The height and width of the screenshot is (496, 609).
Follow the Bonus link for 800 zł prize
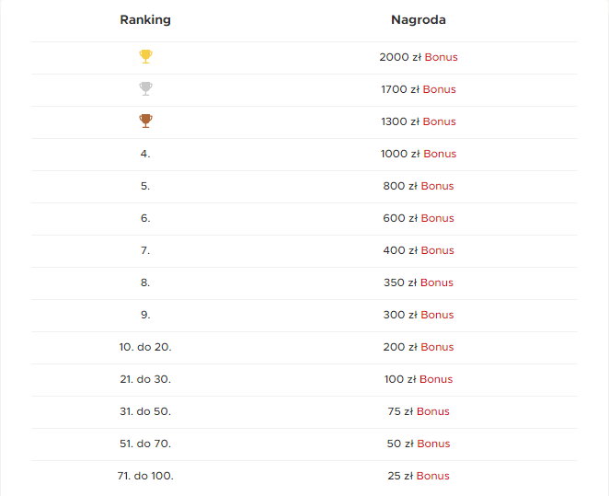pyautogui.click(x=437, y=186)
